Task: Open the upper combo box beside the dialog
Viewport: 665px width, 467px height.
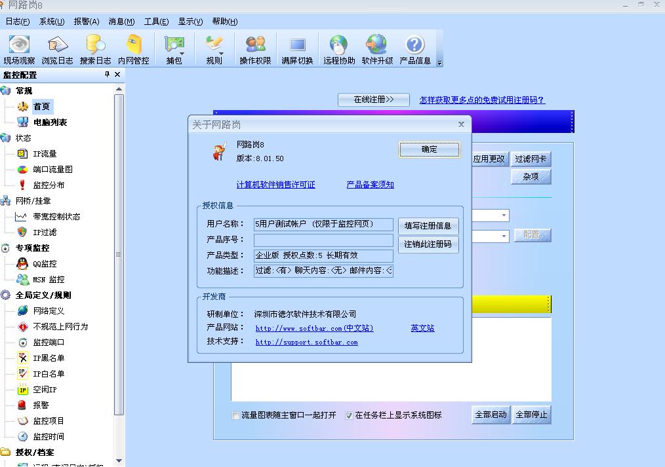Action: (504, 215)
